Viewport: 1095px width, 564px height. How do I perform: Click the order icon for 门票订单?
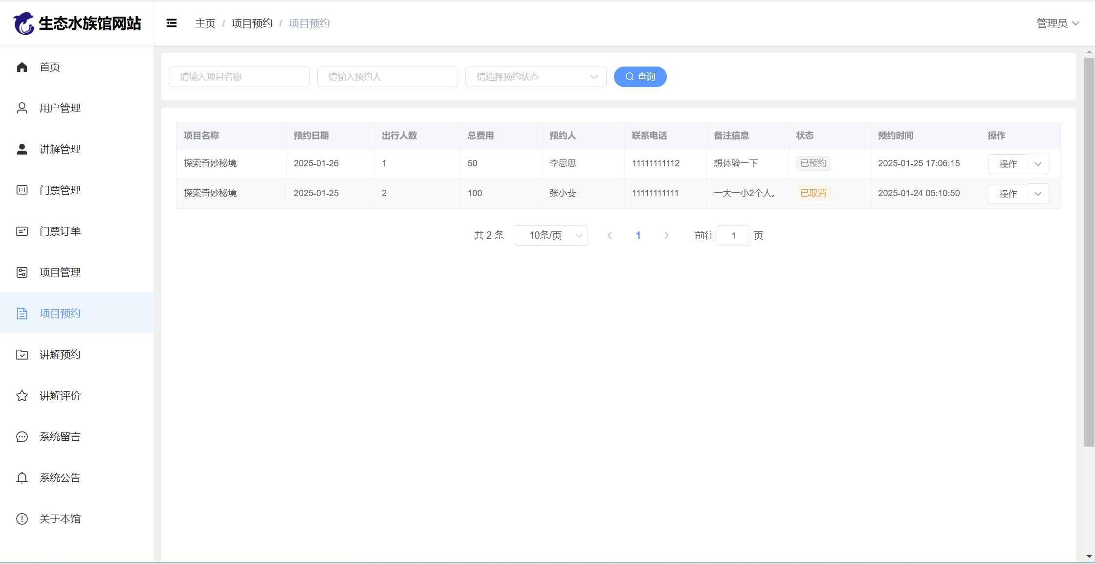pyautogui.click(x=22, y=231)
